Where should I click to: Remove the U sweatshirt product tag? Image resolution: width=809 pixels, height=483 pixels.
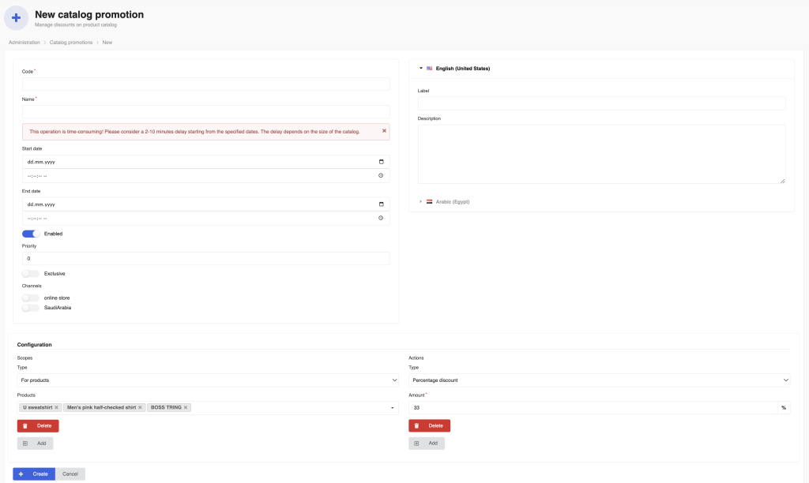57,407
